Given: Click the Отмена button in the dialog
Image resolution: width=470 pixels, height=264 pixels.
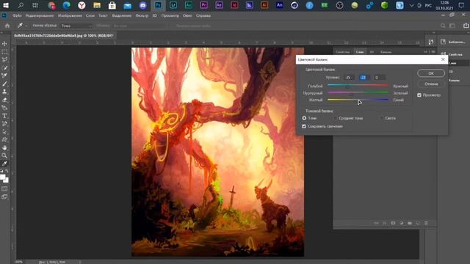Looking at the screenshot, I should click(431, 84).
